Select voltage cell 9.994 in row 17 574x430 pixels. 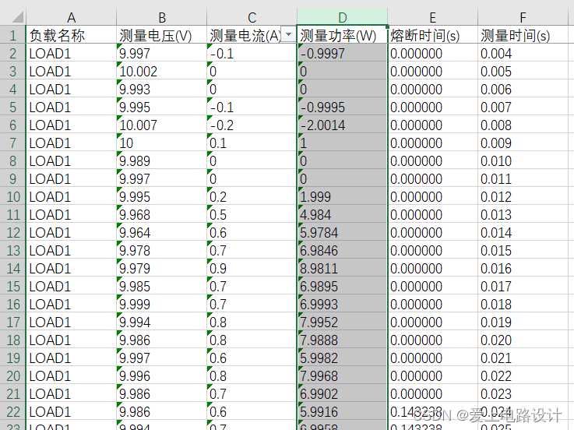point(161,322)
